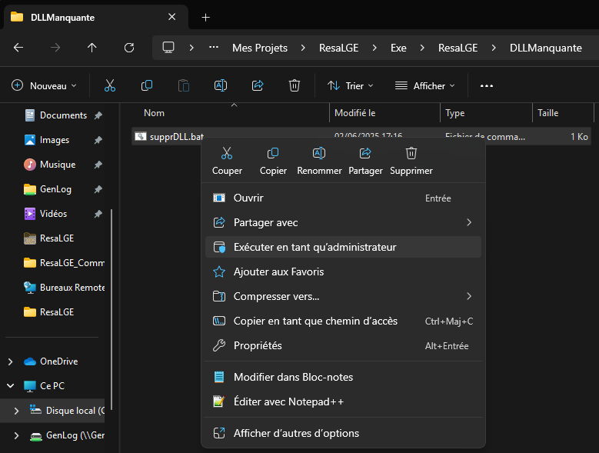Image resolution: width=599 pixels, height=453 pixels.
Task: Unpin GenLog via its pin icon
Action: [98, 189]
